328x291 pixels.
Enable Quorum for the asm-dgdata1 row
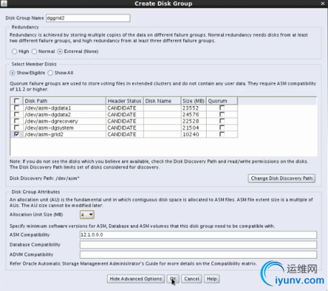point(222,107)
